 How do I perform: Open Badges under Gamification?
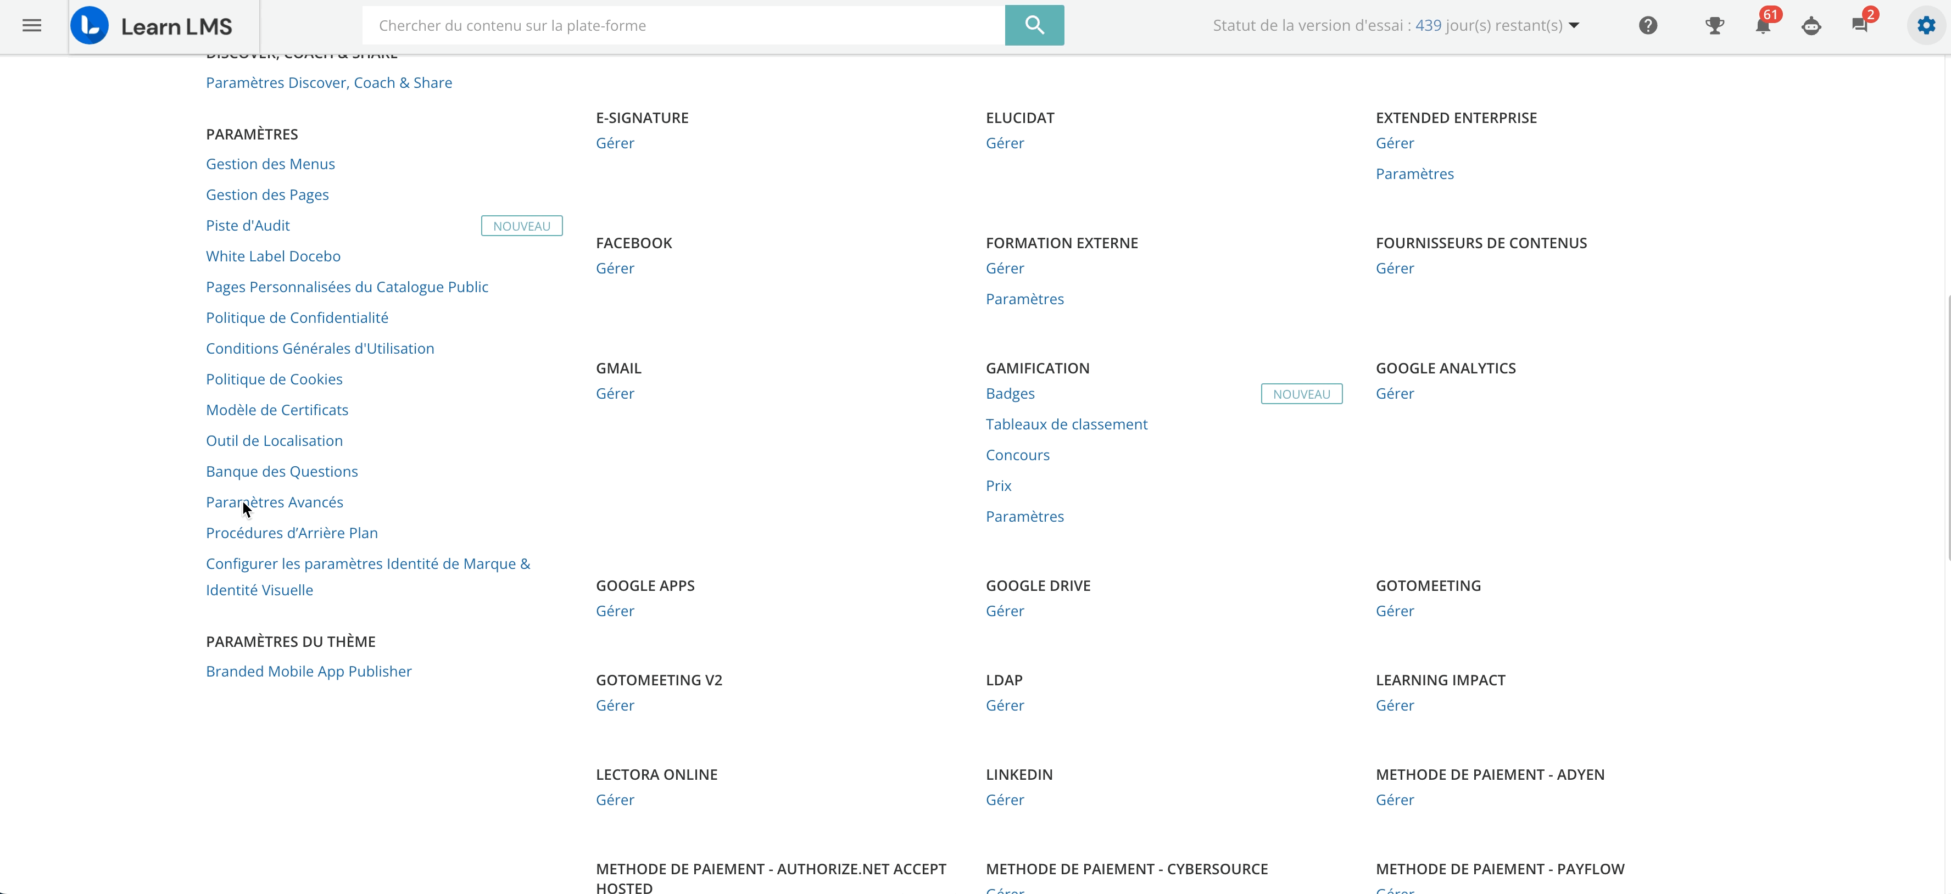pos(1010,394)
